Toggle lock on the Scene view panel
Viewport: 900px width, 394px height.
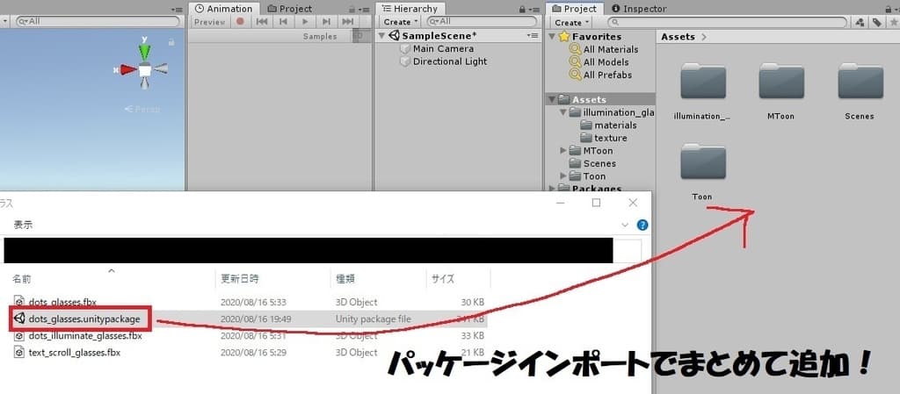(x=171, y=42)
